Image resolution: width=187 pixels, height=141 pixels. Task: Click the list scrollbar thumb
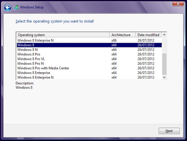(164, 64)
